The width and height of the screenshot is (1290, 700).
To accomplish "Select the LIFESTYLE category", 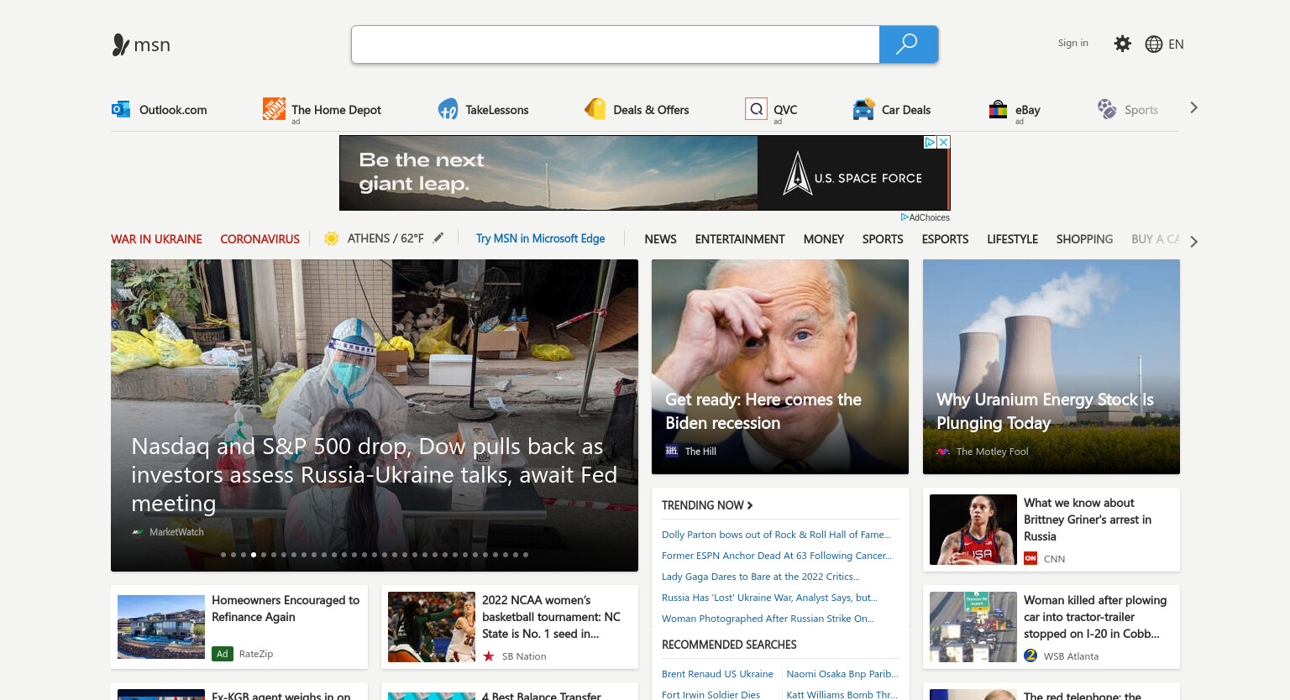I will [x=1012, y=239].
